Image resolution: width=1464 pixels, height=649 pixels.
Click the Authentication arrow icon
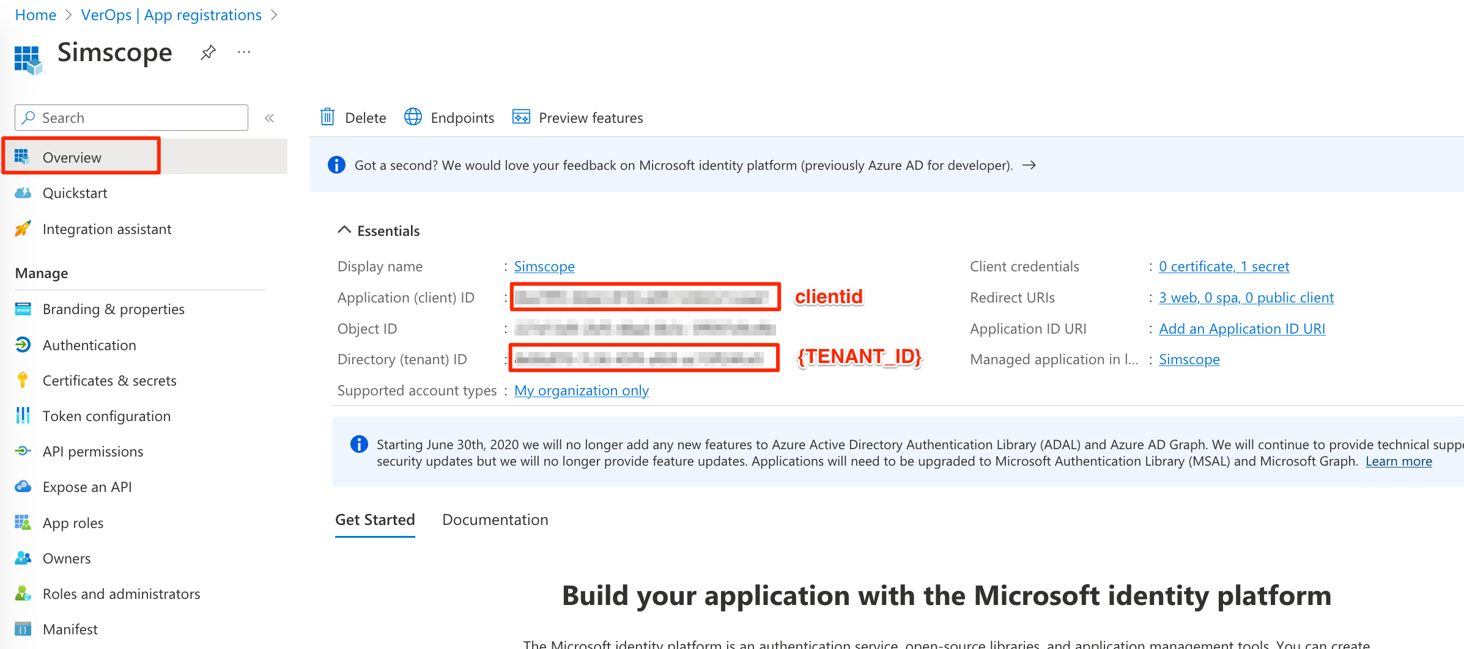(x=23, y=345)
